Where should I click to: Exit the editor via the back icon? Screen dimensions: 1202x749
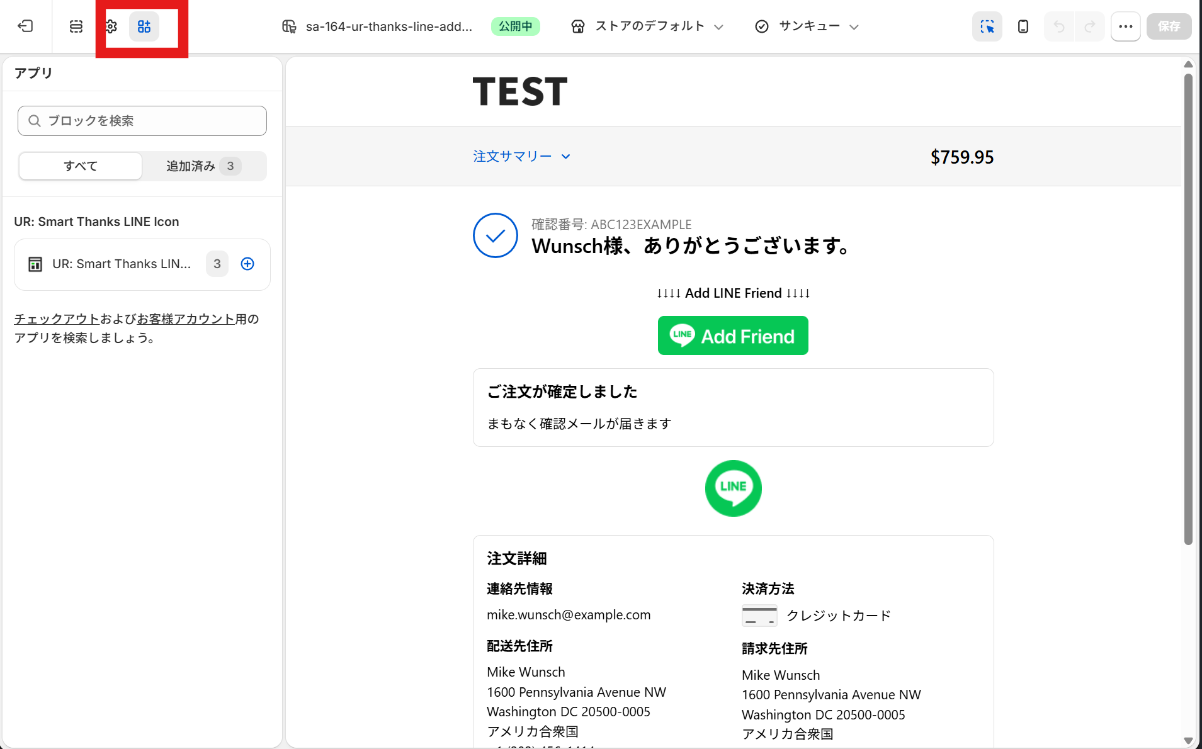coord(25,26)
